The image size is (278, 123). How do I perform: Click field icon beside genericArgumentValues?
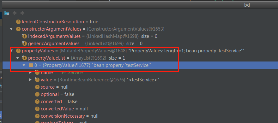click(24, 44)
